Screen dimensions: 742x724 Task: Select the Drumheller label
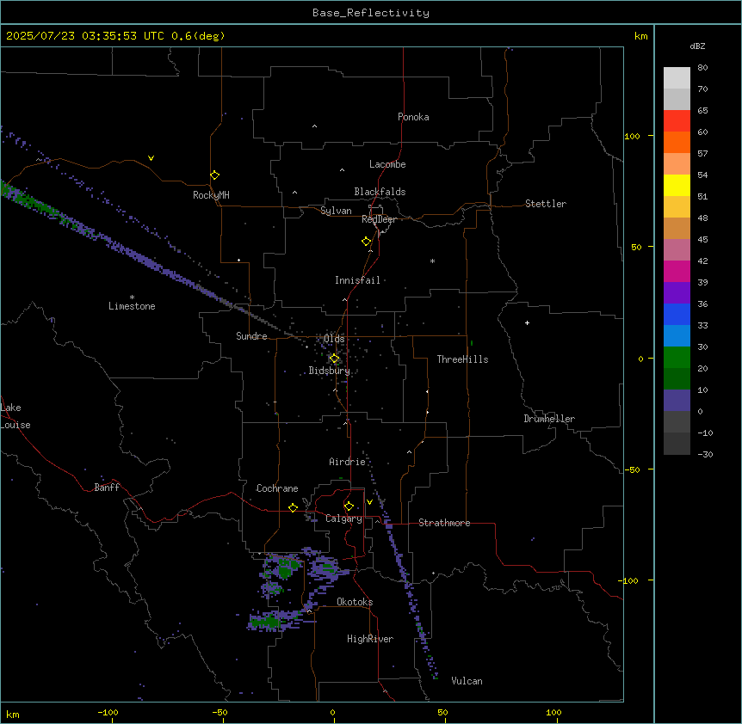pos(549,419)
